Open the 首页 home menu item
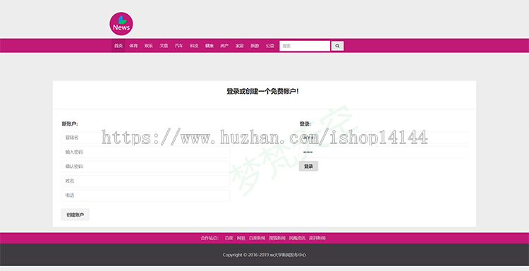The width and height of the screenshot is (529, 271). point(118,46)
